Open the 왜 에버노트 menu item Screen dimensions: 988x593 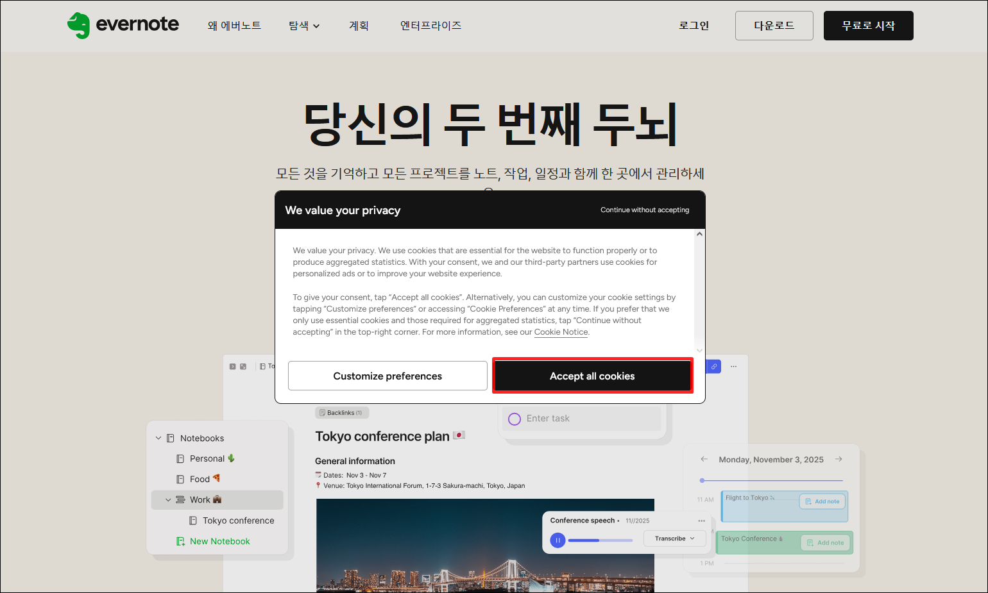234,26
